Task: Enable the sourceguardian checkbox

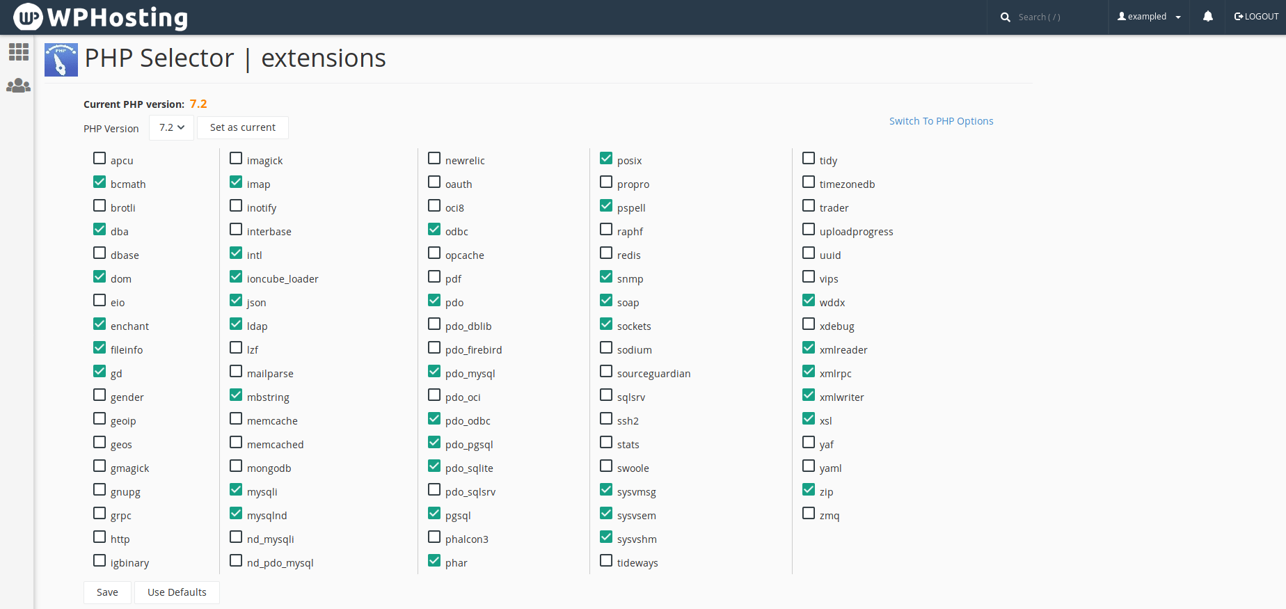Action: [606, 372]
